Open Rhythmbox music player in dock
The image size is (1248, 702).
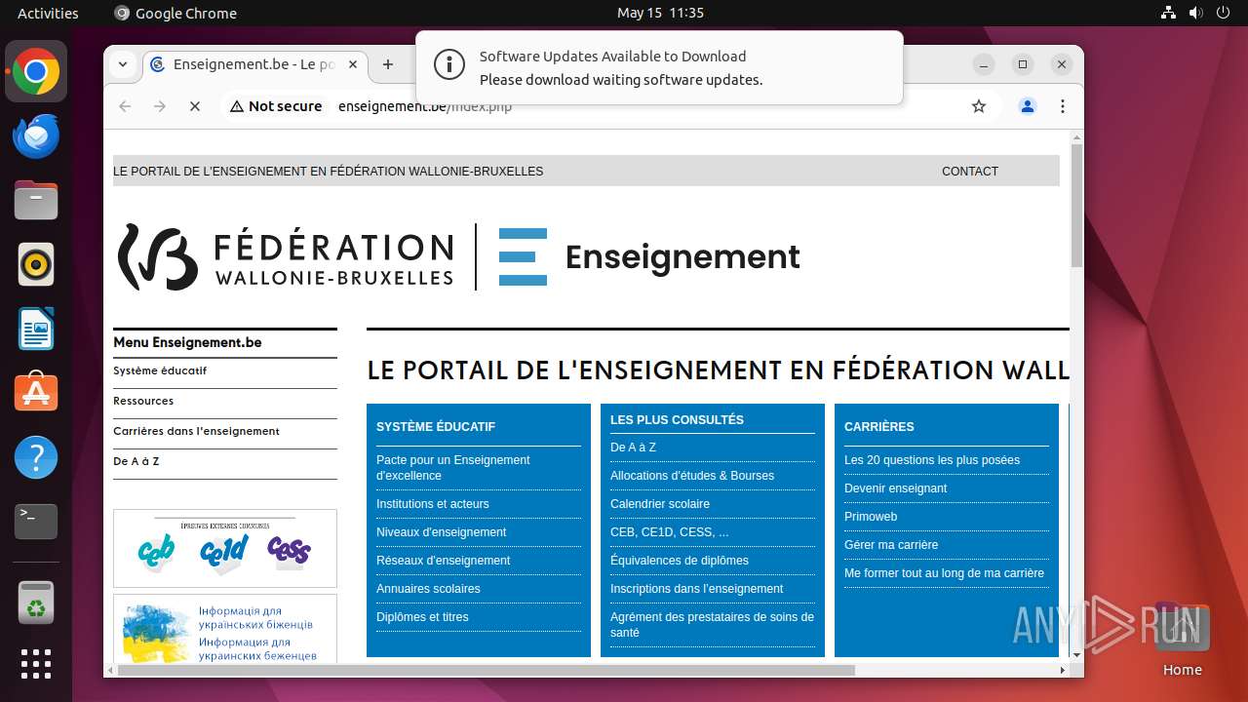point(36,264)
